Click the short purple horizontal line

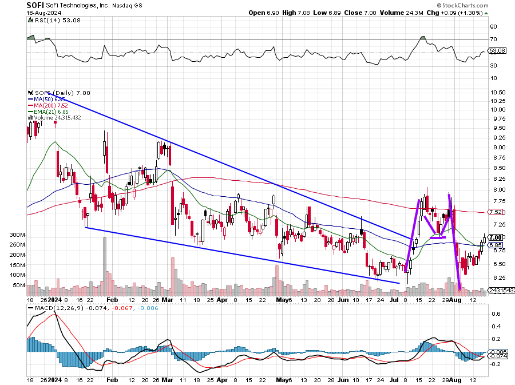pyautogui.click(x=438, y=237)
